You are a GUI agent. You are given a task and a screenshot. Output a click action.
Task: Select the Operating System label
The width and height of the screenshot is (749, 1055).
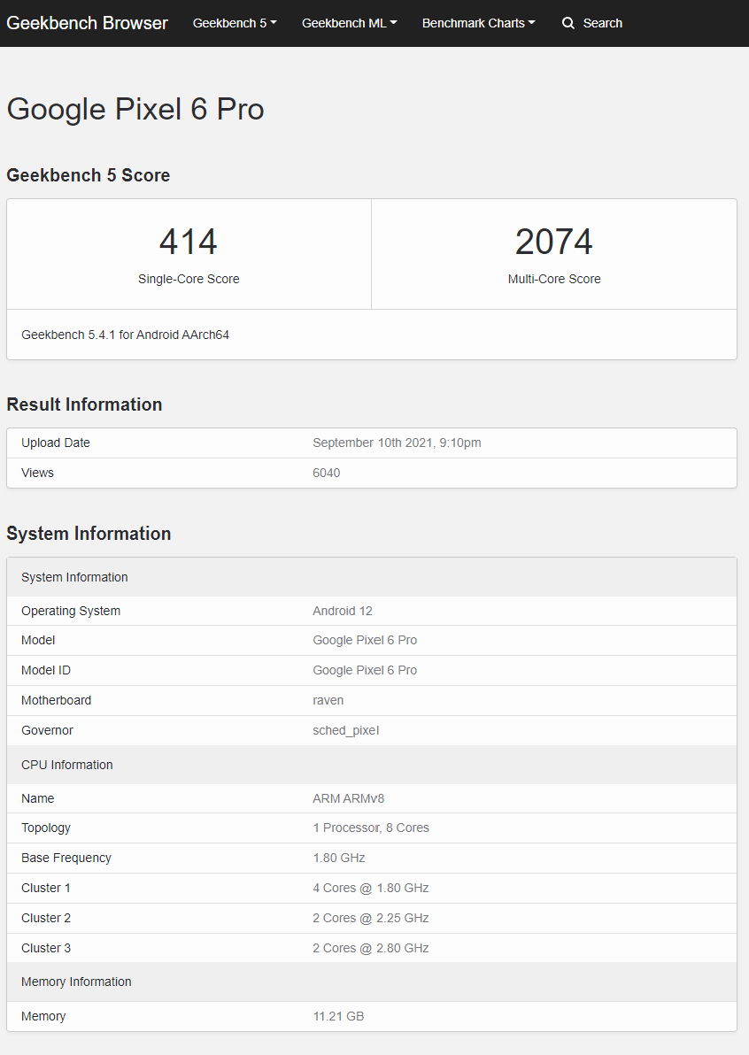click(x=71, y=611)
